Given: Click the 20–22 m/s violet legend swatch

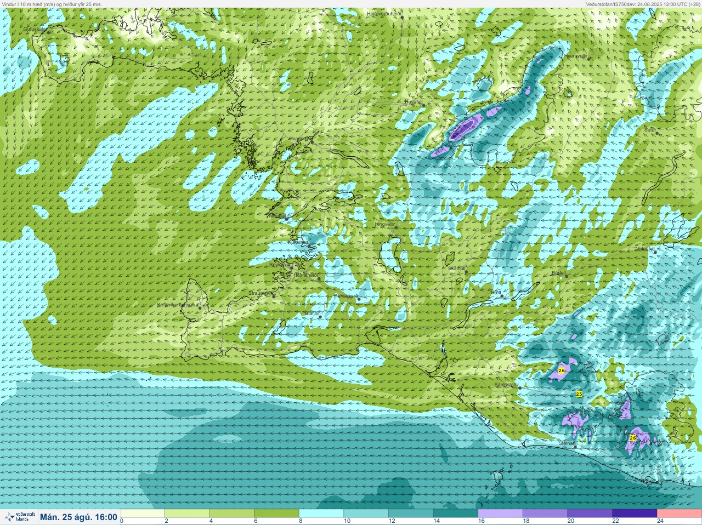Looking at the screenshot, I should pos(590,513).
